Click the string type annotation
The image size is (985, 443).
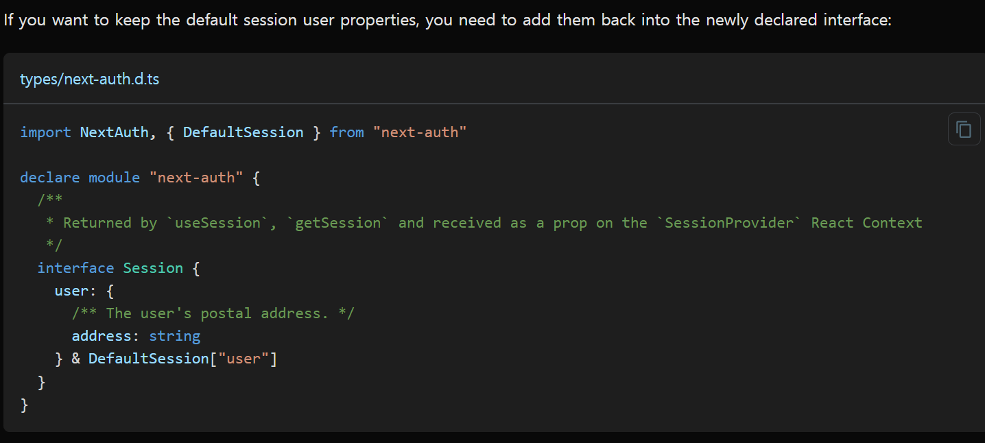(174, 336)
